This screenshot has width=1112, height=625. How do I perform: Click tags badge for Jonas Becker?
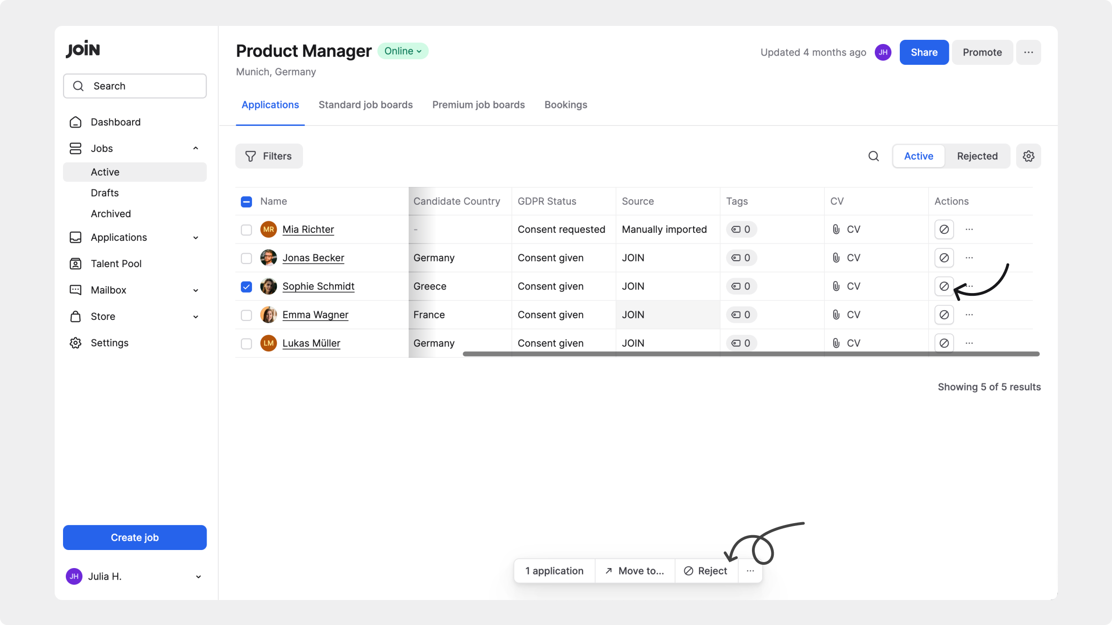[741, 258]
